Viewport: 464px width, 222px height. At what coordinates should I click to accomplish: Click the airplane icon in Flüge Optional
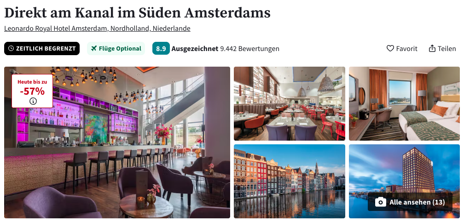click(94, 48)
